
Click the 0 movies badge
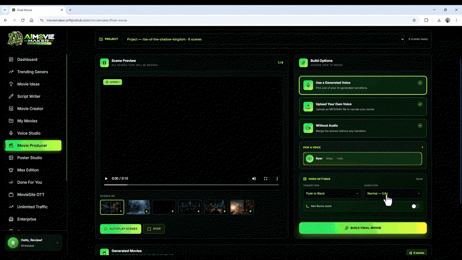click(417, 253)
